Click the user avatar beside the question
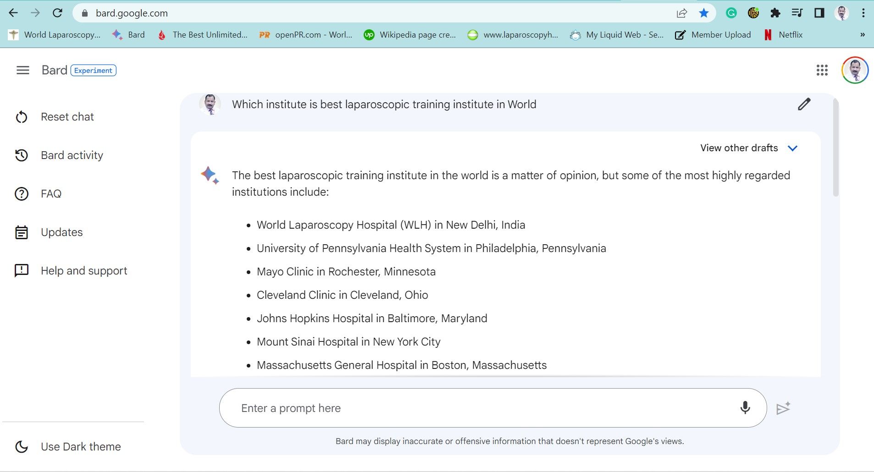This screenshot has height=472, width=874. click(x=210, y=104)
